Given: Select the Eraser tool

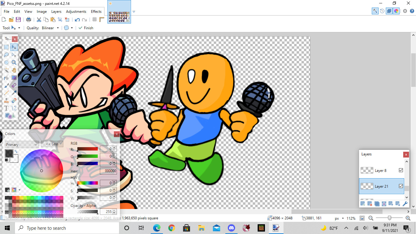Looking at the screenshot, I should click(14, 85).
